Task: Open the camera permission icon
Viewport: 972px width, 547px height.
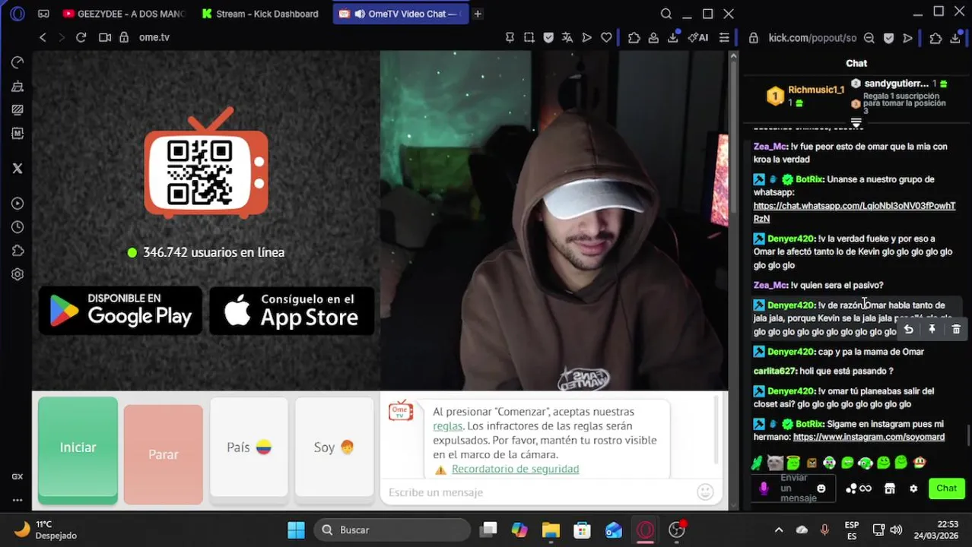Action: [105, 37]
